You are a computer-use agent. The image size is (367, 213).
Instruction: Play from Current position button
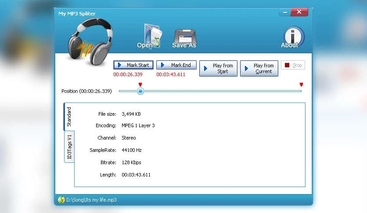click(x=259, y=68)
